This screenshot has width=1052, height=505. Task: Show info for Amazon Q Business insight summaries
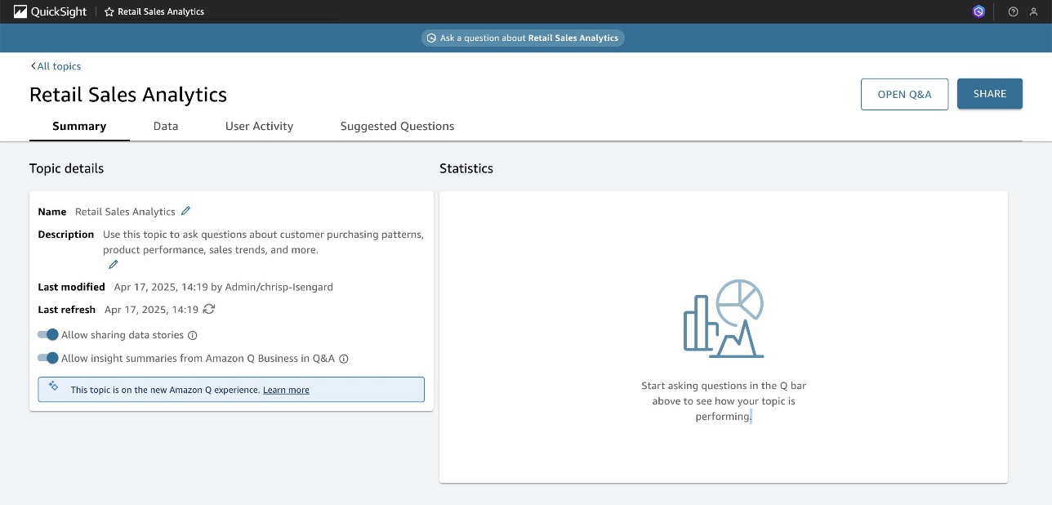pos(344,359)
